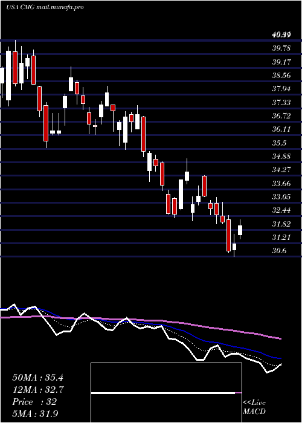
Task: Select the 'Price : 32' readout
Action: tap(34, 402)
